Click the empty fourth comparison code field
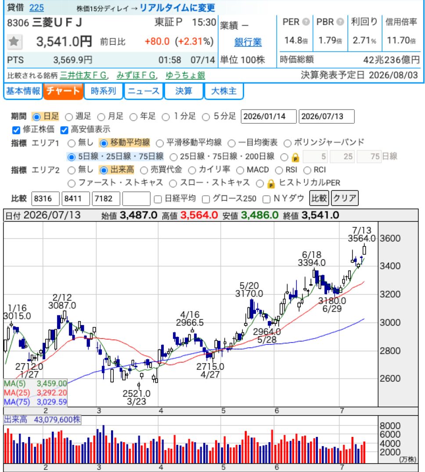Screen dimensions: 425x472 click(137, 199)
